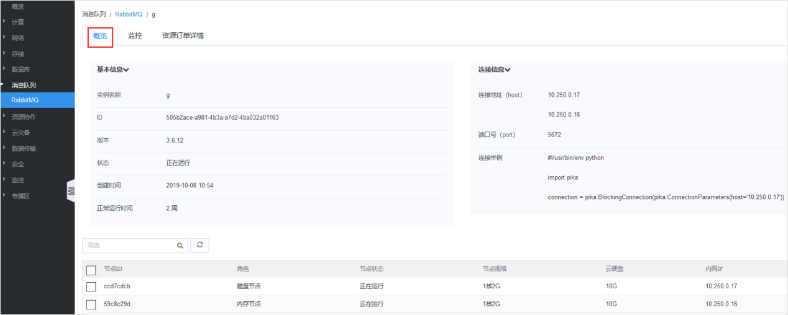This screenshot has width=788, height=315.
Task: Click the pika.BlockingConnection code line
Action: pyautogui.click(x=666, y=197)
